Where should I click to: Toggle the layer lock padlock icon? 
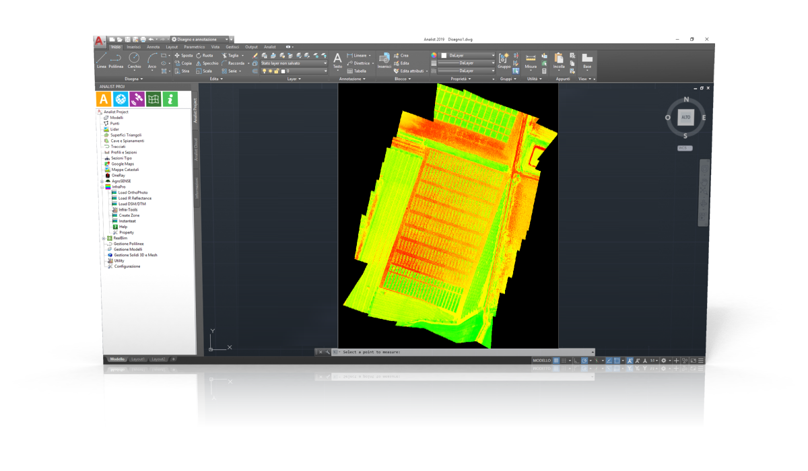pos(277,71)
